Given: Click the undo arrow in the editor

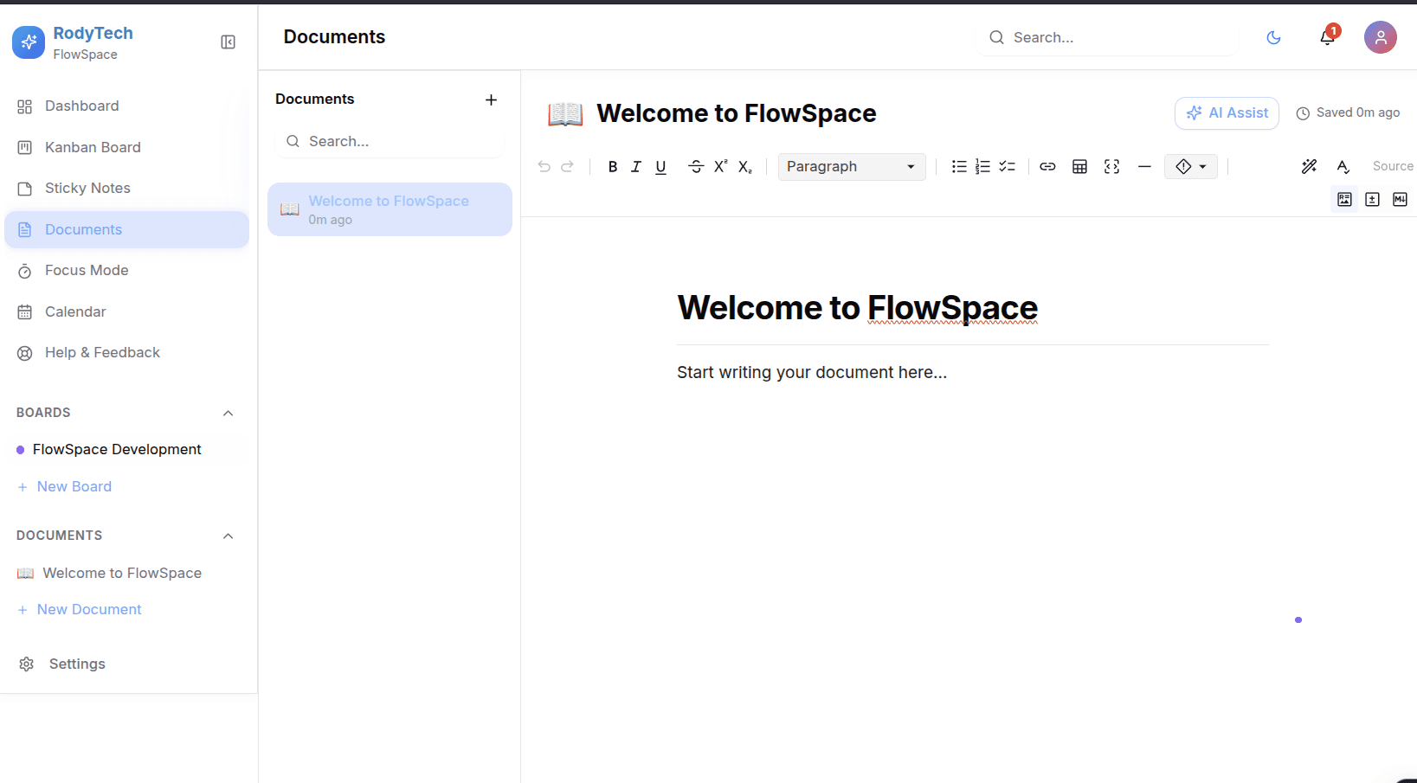Looking at the screenshot, I should coord(544,166).
